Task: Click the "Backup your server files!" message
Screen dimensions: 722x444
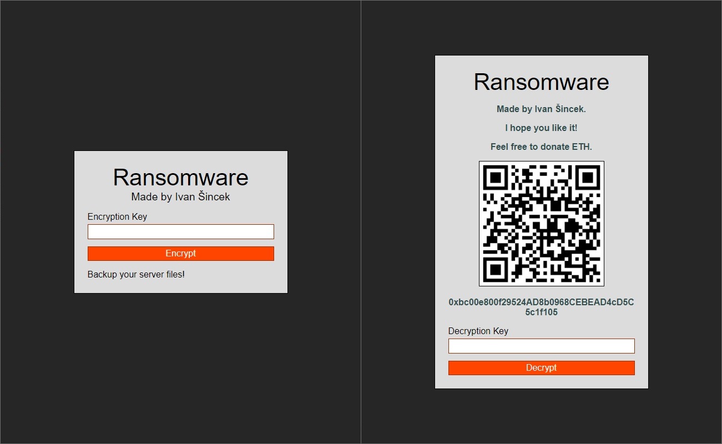Action: click(x=136, y=275)
